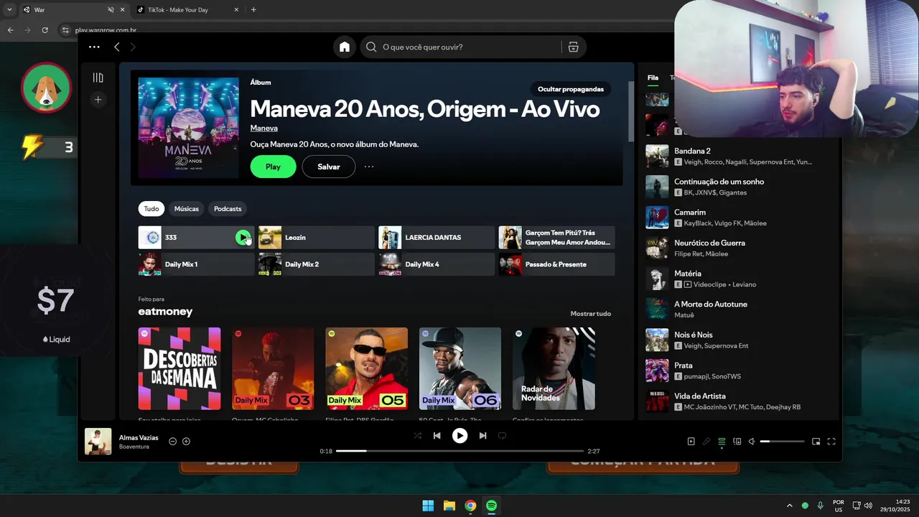The width and height of the screenshot is (919, 517).
Task: Show hidden tray icons chevron
Action: pos(790,506)
